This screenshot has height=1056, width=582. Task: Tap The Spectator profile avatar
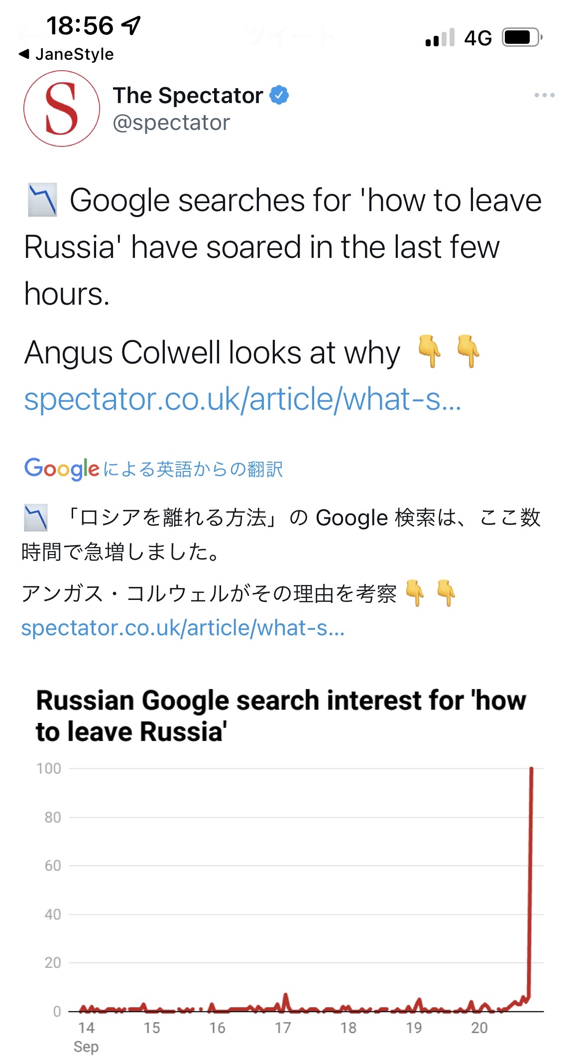coord(62,109)
